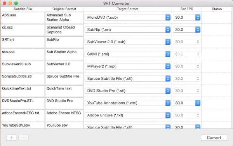Click the Status column header

point(217,9)
